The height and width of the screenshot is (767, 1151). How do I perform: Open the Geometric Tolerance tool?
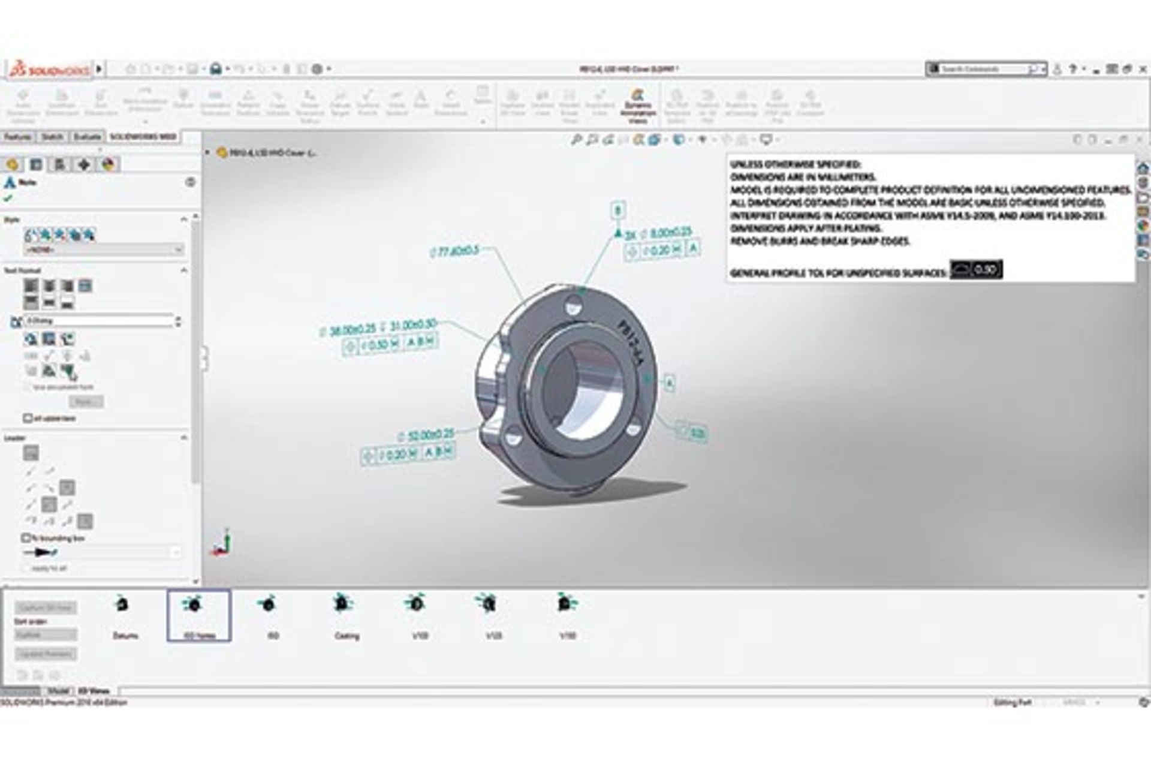(216, 102)
